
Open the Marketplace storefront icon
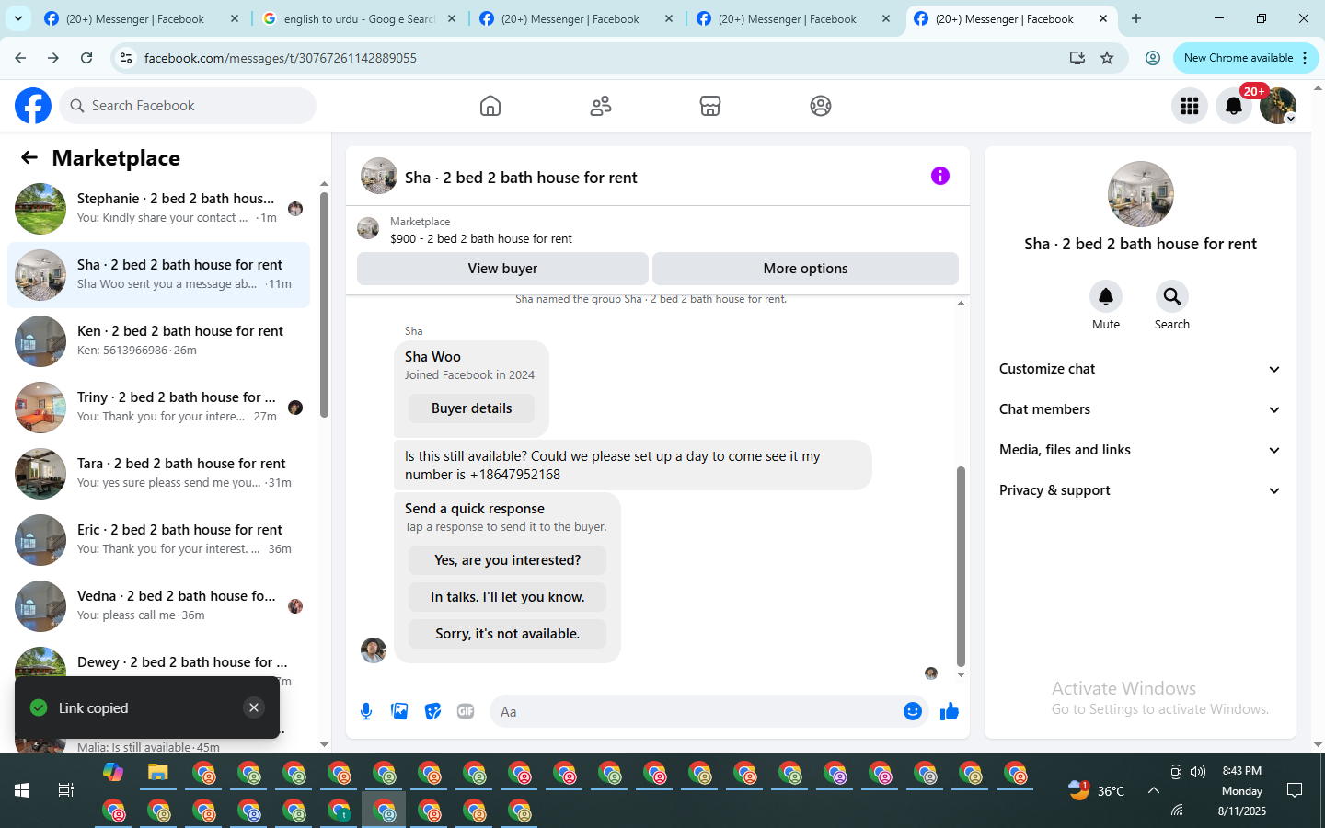[x=710, y=106]
